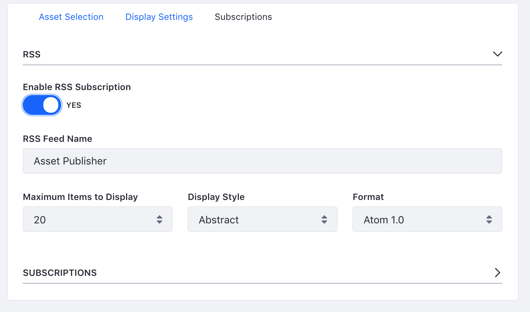Viewport: 530px width, 312px height.
Task: Open the Format dropdown
Action: click(427, 219)
